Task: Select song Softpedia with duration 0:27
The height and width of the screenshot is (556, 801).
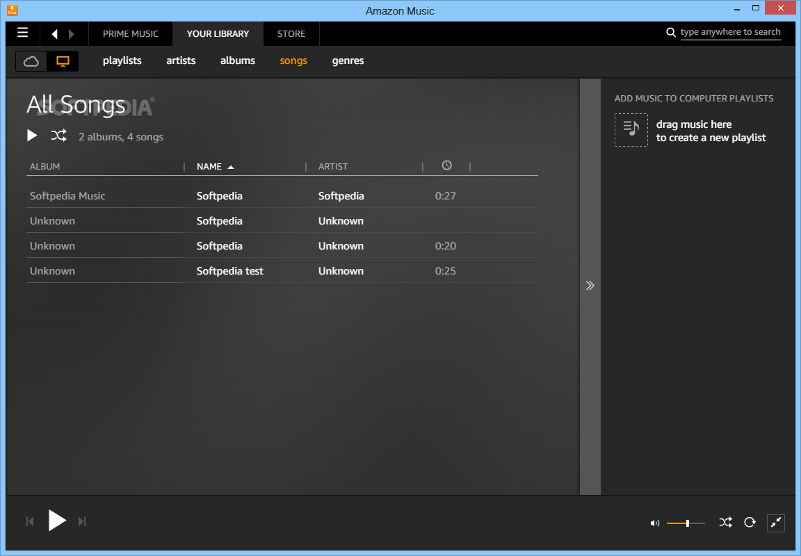Action: [220, 196]
